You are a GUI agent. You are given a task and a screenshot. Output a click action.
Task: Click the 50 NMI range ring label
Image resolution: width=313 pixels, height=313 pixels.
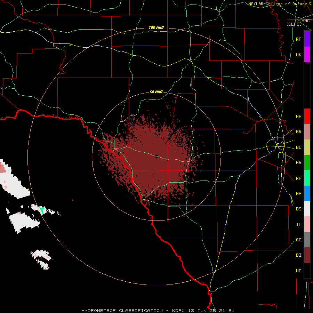(x=156, y=92)
